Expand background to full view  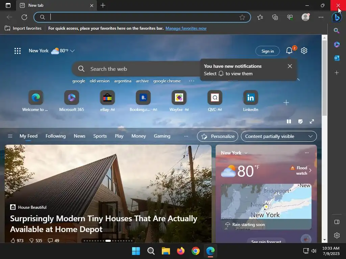tap(312, 121)
